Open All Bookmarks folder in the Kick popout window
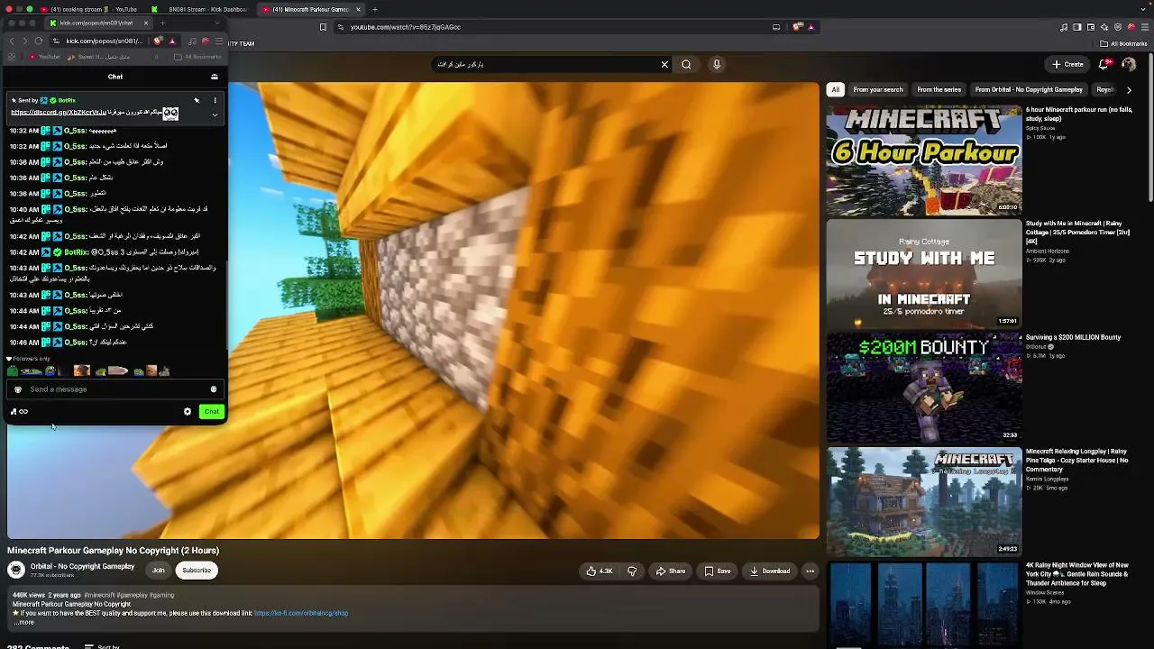 (x=197, y=57)
